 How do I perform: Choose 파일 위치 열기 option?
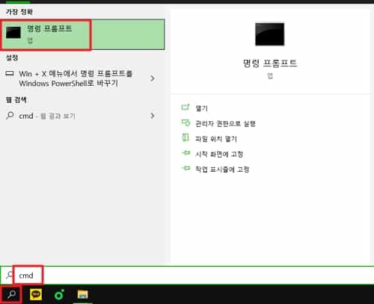coord(216,139)
